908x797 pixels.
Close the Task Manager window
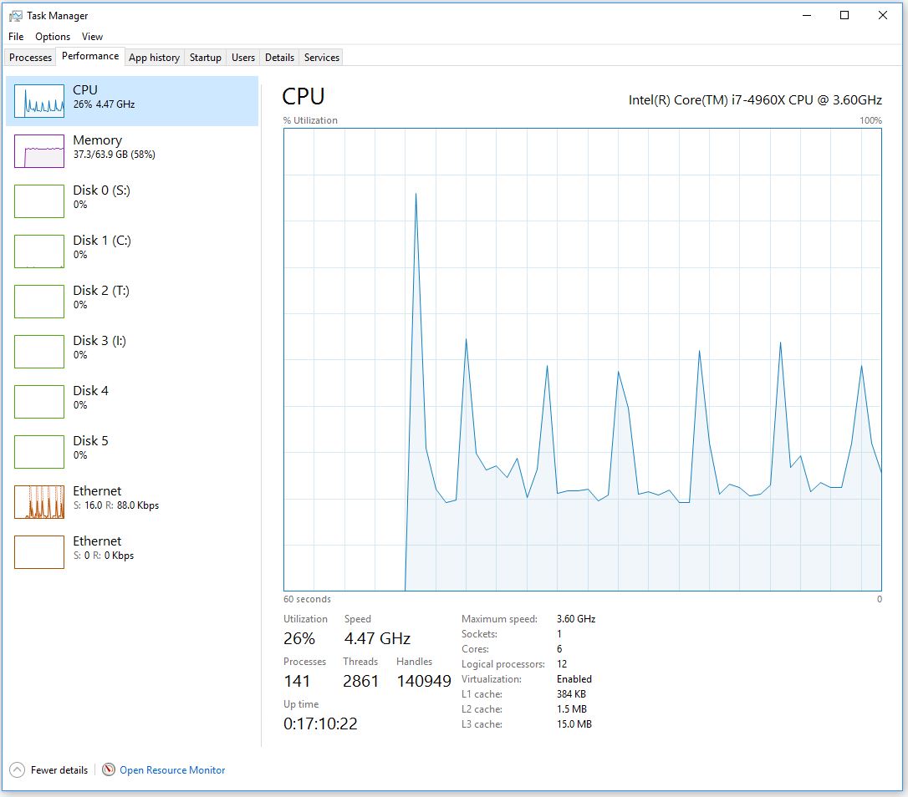point(883,16)
